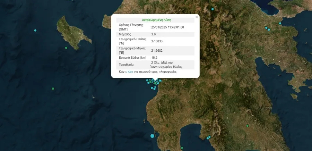Select the cyan marker in the sea west of Zakynthos
312x151 pixels.
tap(35, 31)
